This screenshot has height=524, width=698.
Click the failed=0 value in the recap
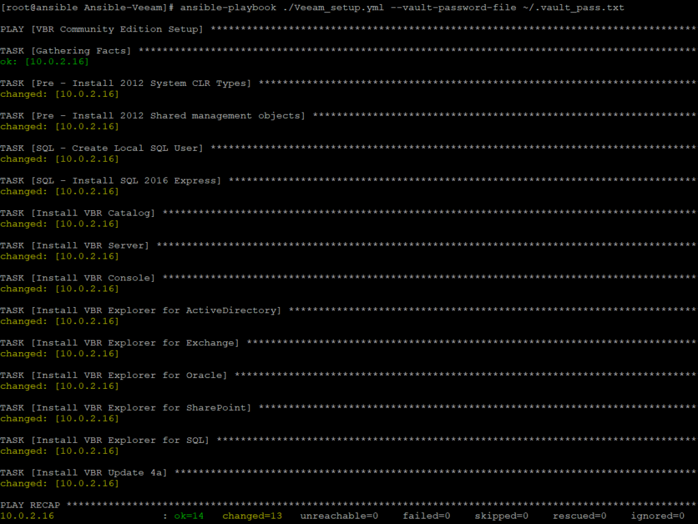(x=426, y=516)
